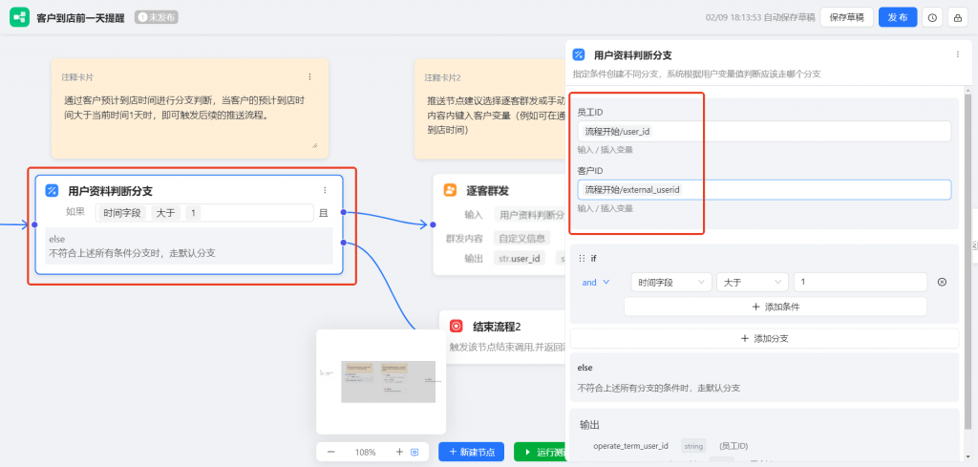This screenshot has width=978, height=467.
Task: Click the blue 用户资料判断分支 canvas node icon
Action: [x=52, y=191]
